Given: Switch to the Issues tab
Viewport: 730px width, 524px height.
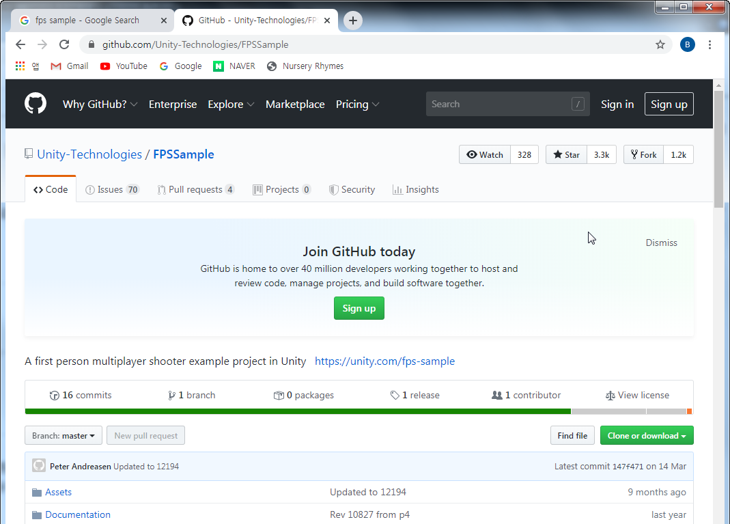Looking at the screenshot, I should pos(112,189).
